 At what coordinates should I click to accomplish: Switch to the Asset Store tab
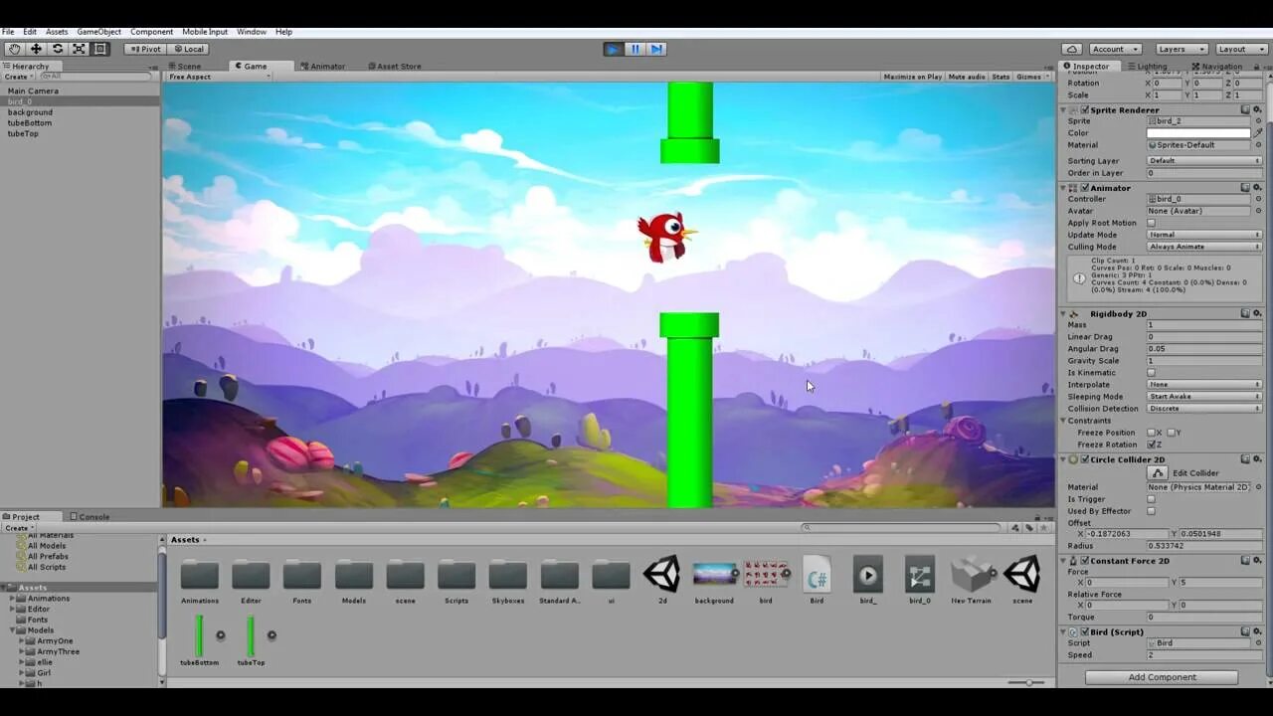coord(395,67)
